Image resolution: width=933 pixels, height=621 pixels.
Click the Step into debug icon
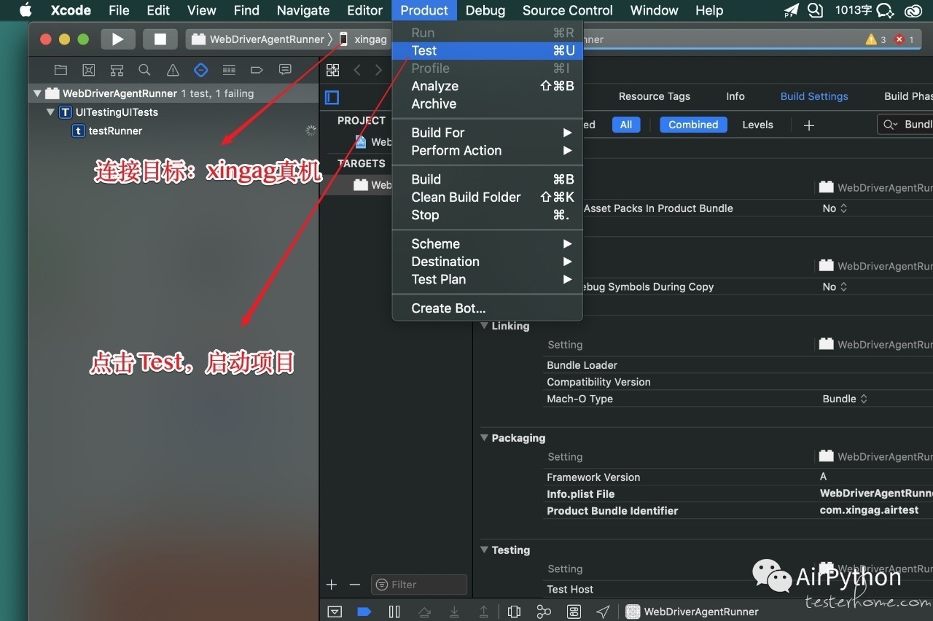pyautogui.click(x=454, y=612)
